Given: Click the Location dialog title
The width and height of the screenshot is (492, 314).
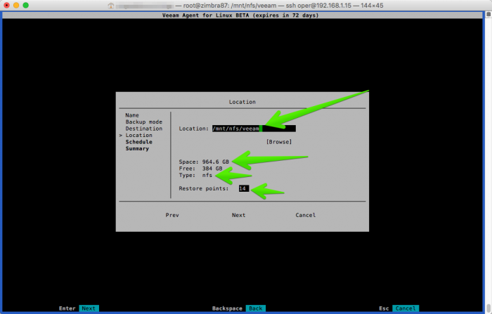Looking at the screenshot, I should click(242, 102).
